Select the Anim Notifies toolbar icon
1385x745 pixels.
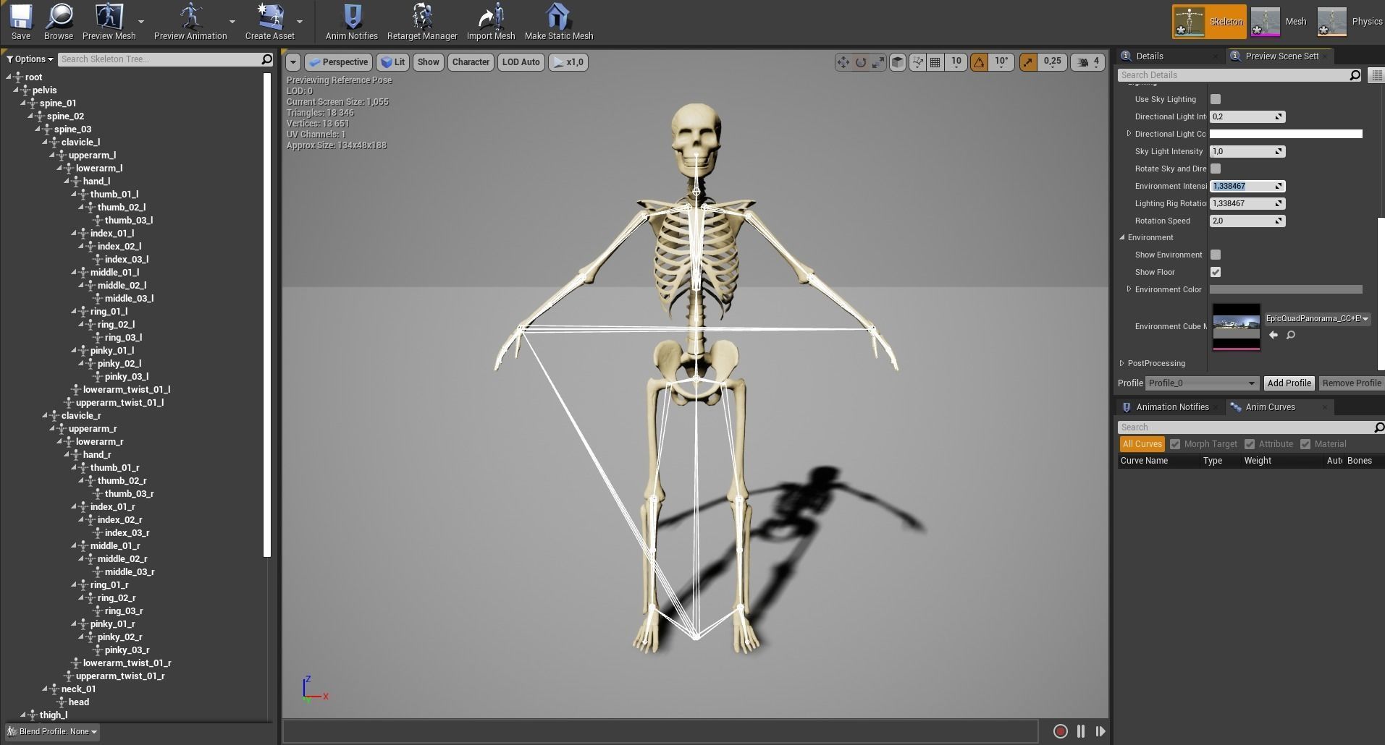point(352,21)
